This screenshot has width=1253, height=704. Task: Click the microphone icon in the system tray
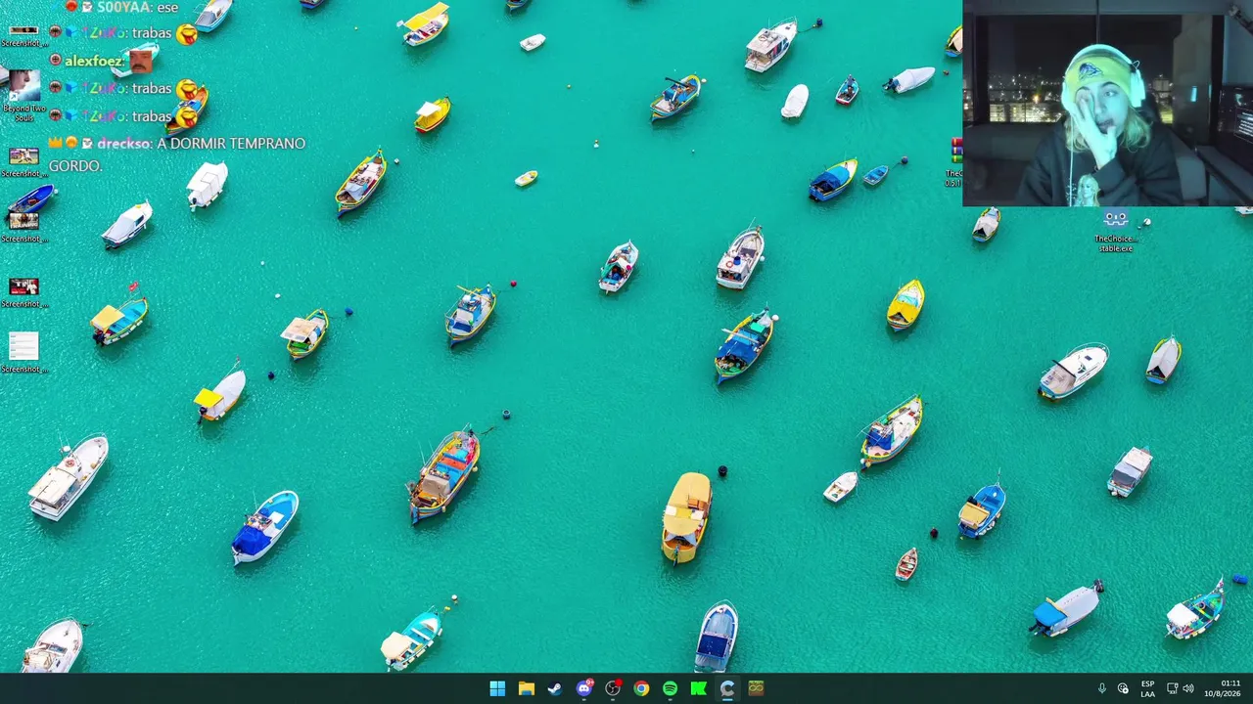pos(1101,688)
